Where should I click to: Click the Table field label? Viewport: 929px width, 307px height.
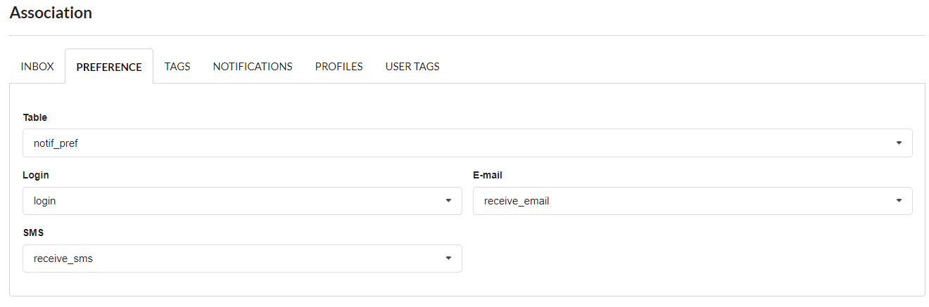click(35, 117)
